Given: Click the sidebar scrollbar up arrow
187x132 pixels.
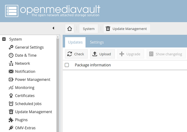Looking at the screenshot, I should (x=58, y=37).
